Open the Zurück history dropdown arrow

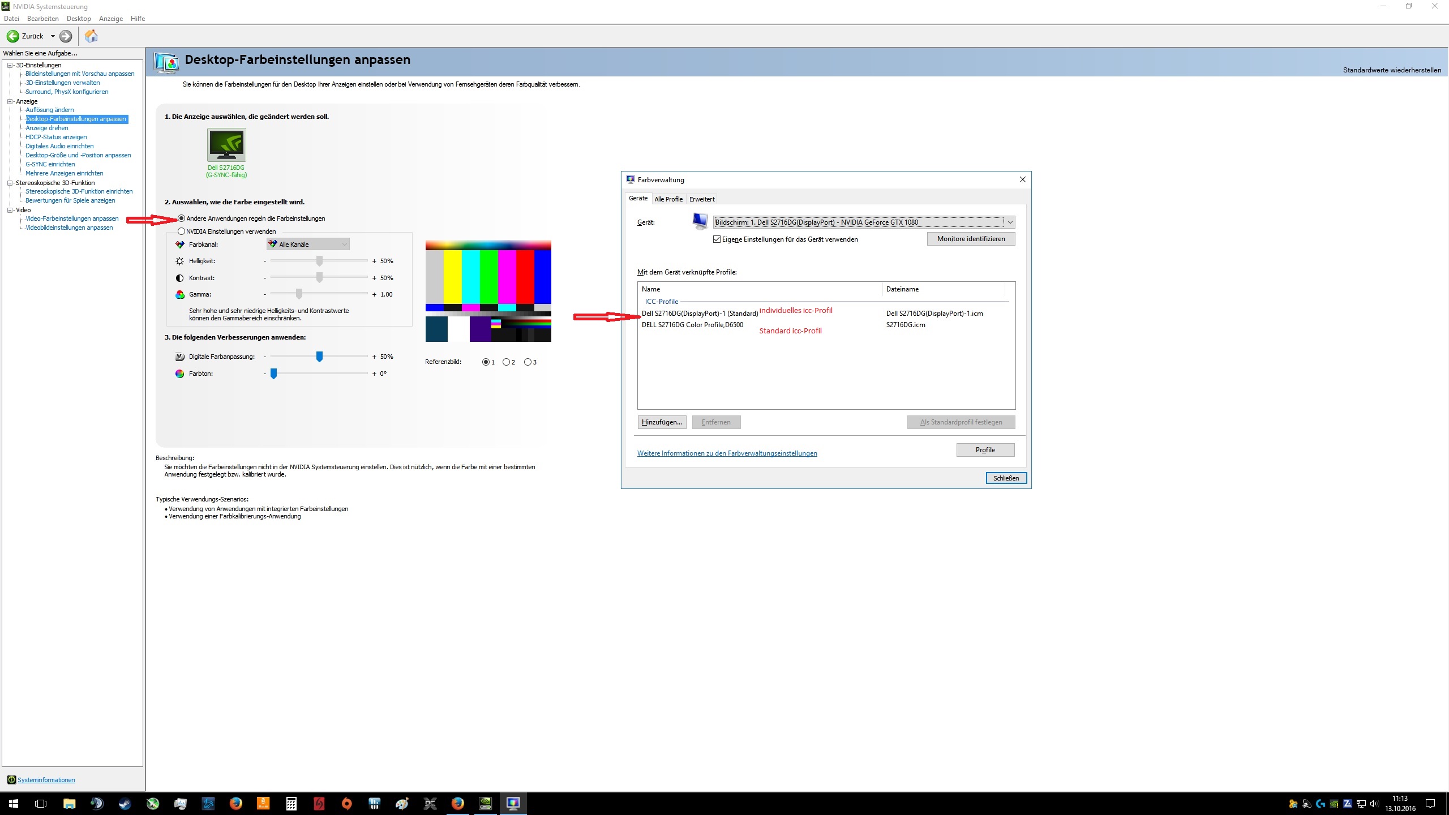point(53,36)
